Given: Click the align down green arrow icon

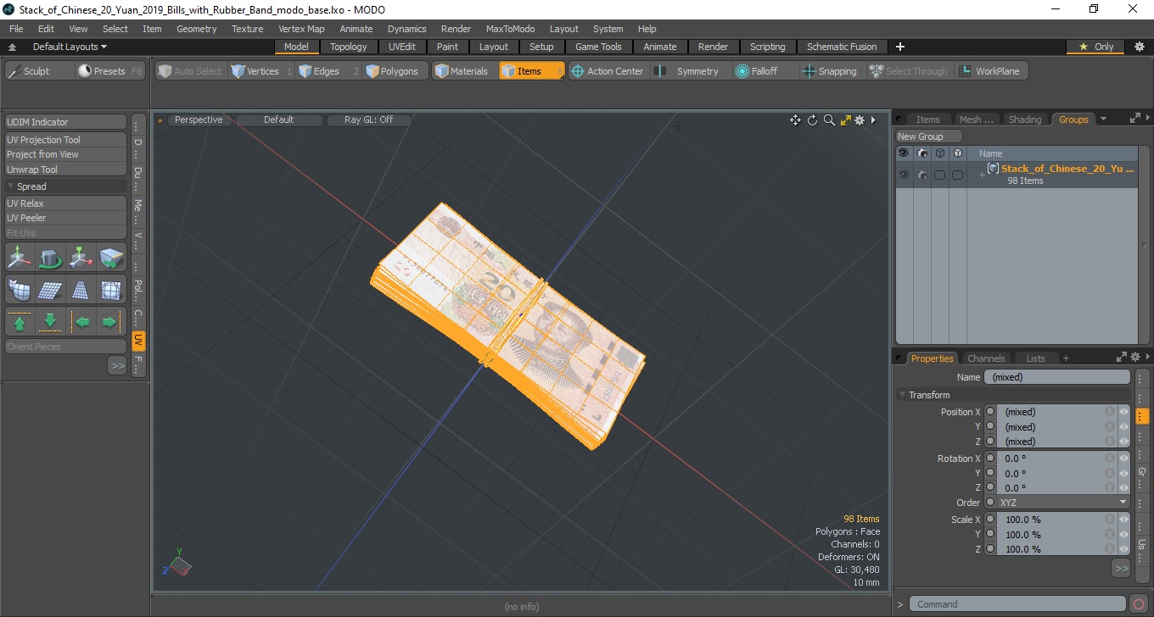Looking at the screenshot, I should coord(50,322).
